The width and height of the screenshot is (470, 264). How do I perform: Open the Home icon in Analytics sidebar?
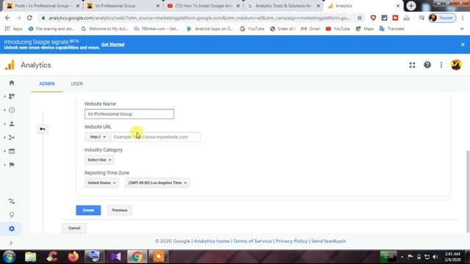pos(12,83)
